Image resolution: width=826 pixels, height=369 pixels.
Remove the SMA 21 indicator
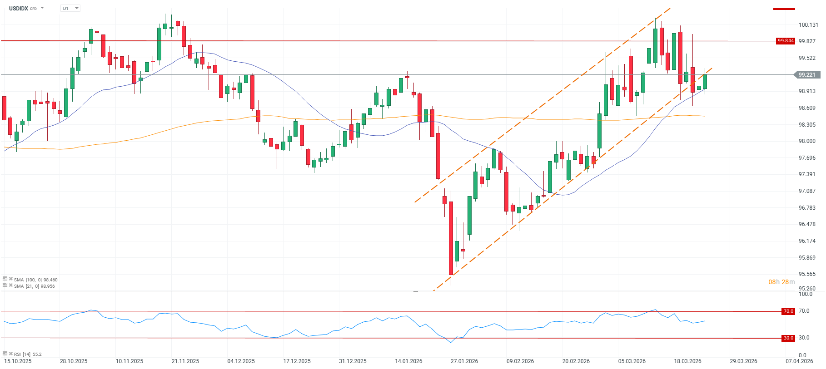click(10, 285)
